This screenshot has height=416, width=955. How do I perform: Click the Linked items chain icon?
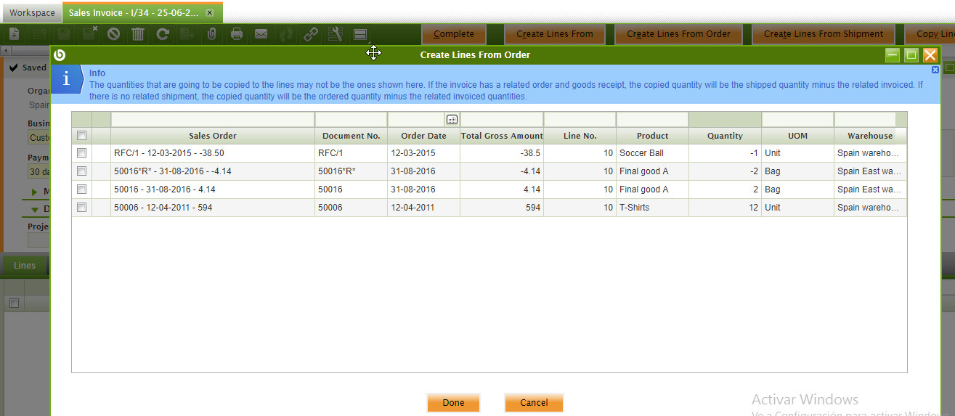pyautogui.click(x=311, y=34)
